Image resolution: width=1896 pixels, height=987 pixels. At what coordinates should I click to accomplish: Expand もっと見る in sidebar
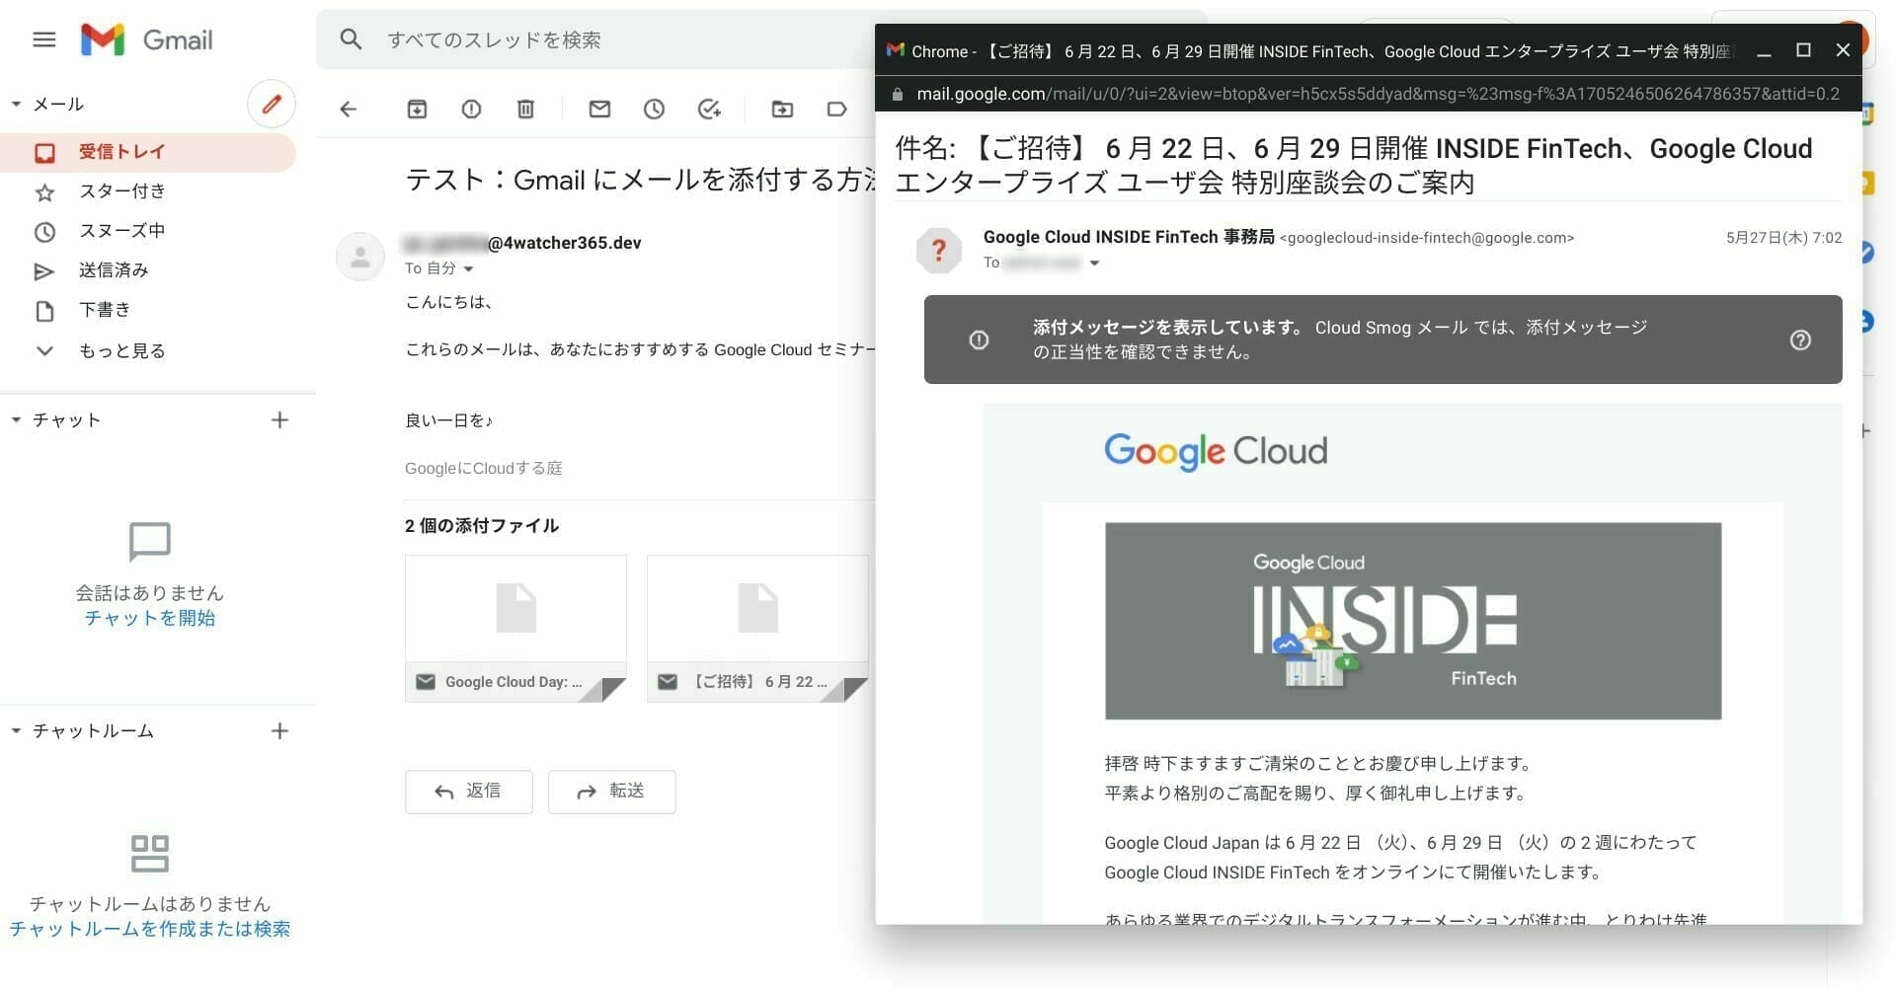tap(148, 350)
